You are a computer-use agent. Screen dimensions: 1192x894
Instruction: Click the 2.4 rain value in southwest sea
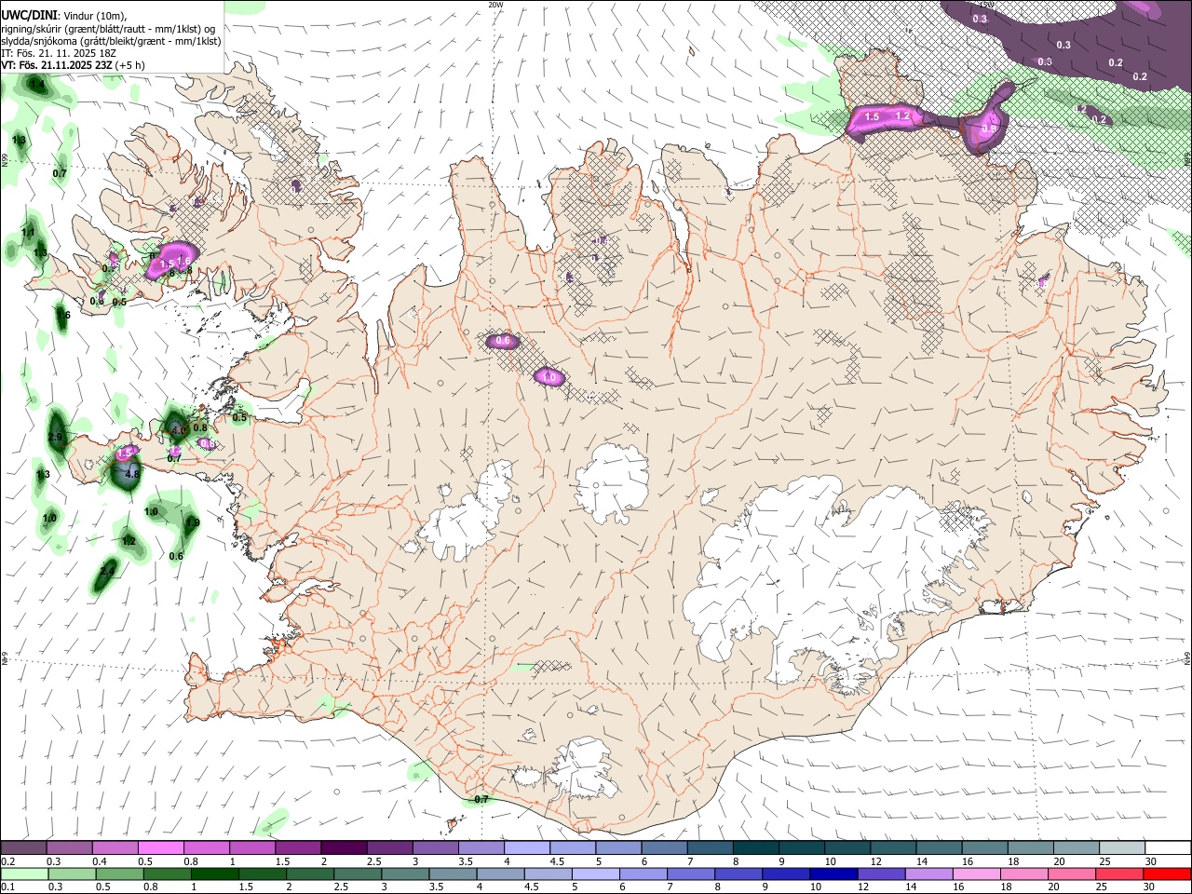tap(107, 572)
